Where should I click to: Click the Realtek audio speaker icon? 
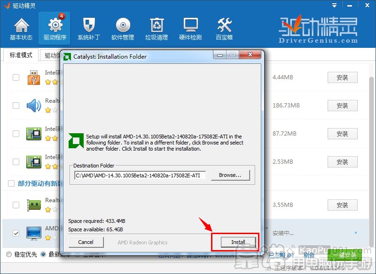(34, 105)
